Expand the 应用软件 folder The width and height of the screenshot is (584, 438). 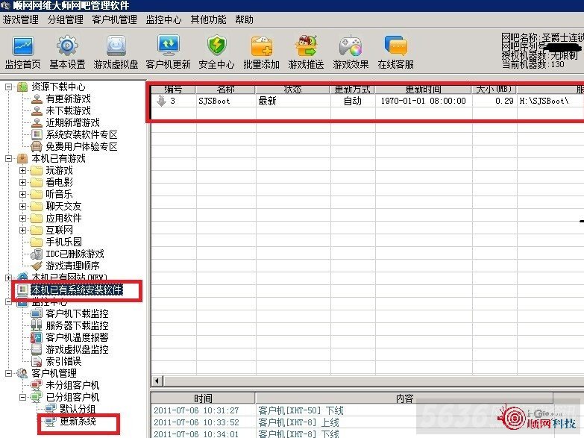pyautogui.click(x=22, y=218)
